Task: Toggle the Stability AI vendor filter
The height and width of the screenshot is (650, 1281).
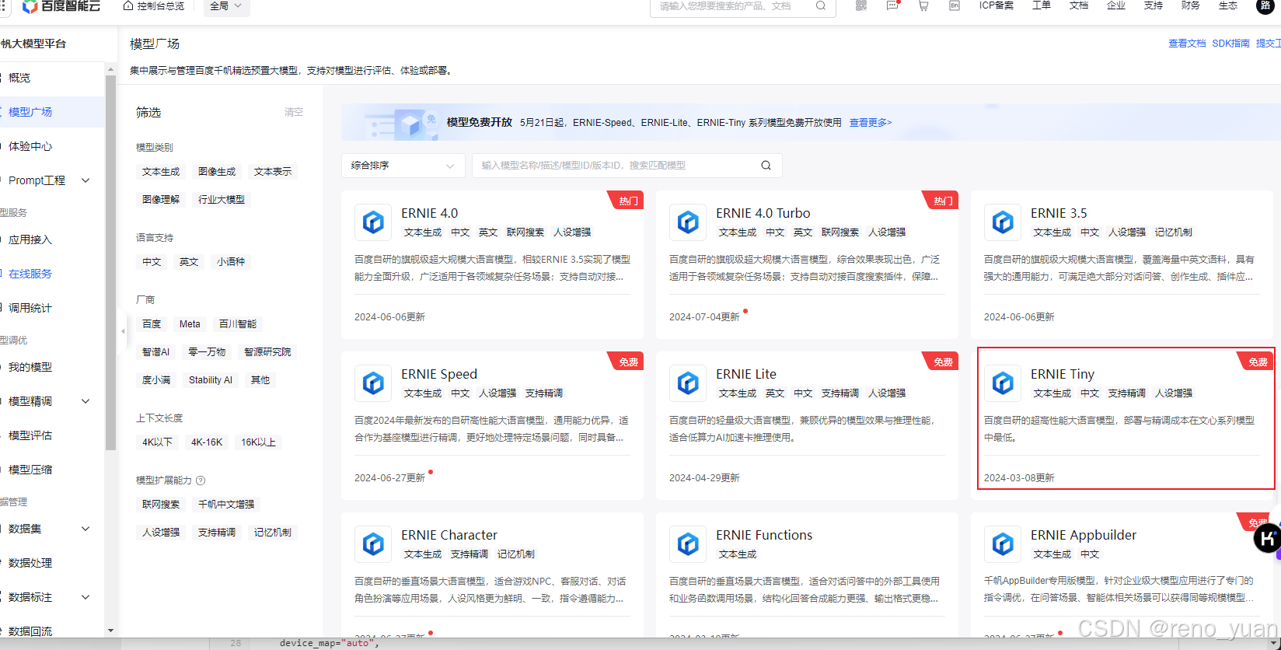Action: [211, 380]
